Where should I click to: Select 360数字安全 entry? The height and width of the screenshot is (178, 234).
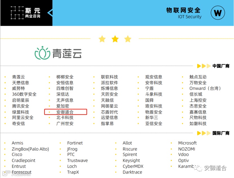point(24,94)
